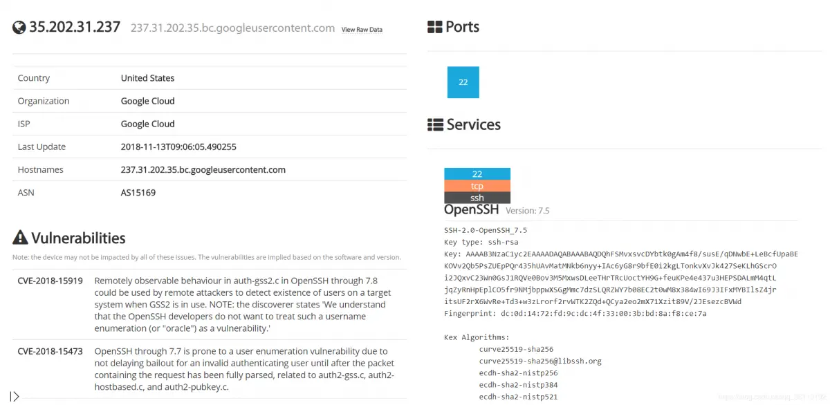Click the 35.202.31.237 IP address heading
The image size is (830, 405).
point(75,28)
